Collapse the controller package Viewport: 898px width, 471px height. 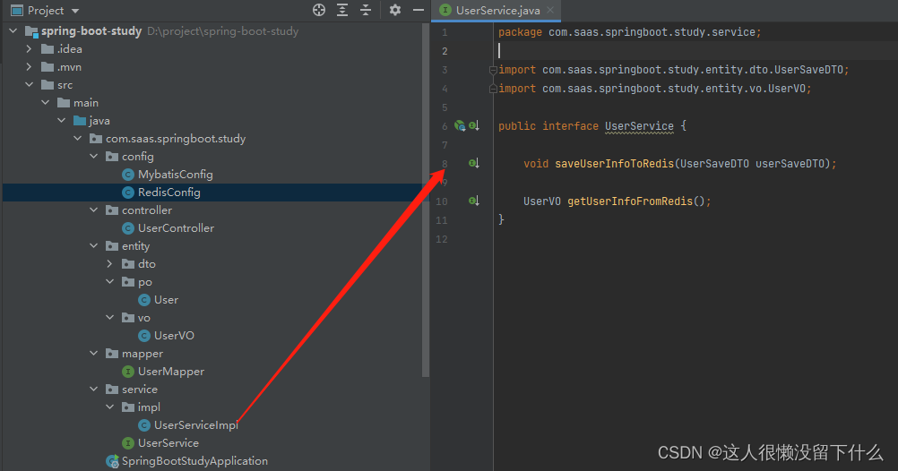[93, 210]
